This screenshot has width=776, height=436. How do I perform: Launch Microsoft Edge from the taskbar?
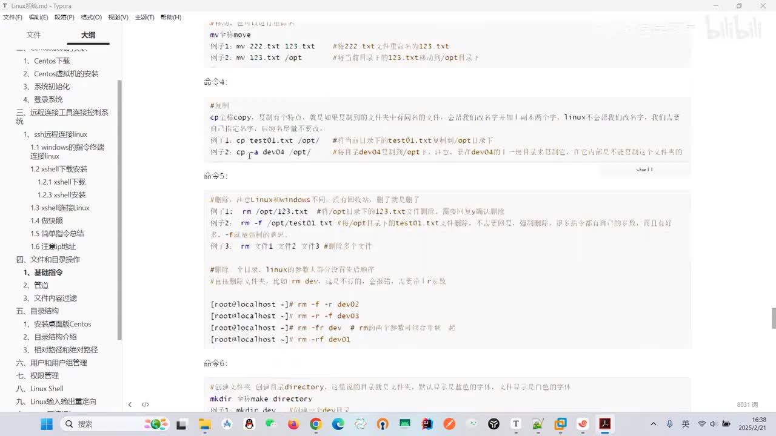click(x=338, y=424)
